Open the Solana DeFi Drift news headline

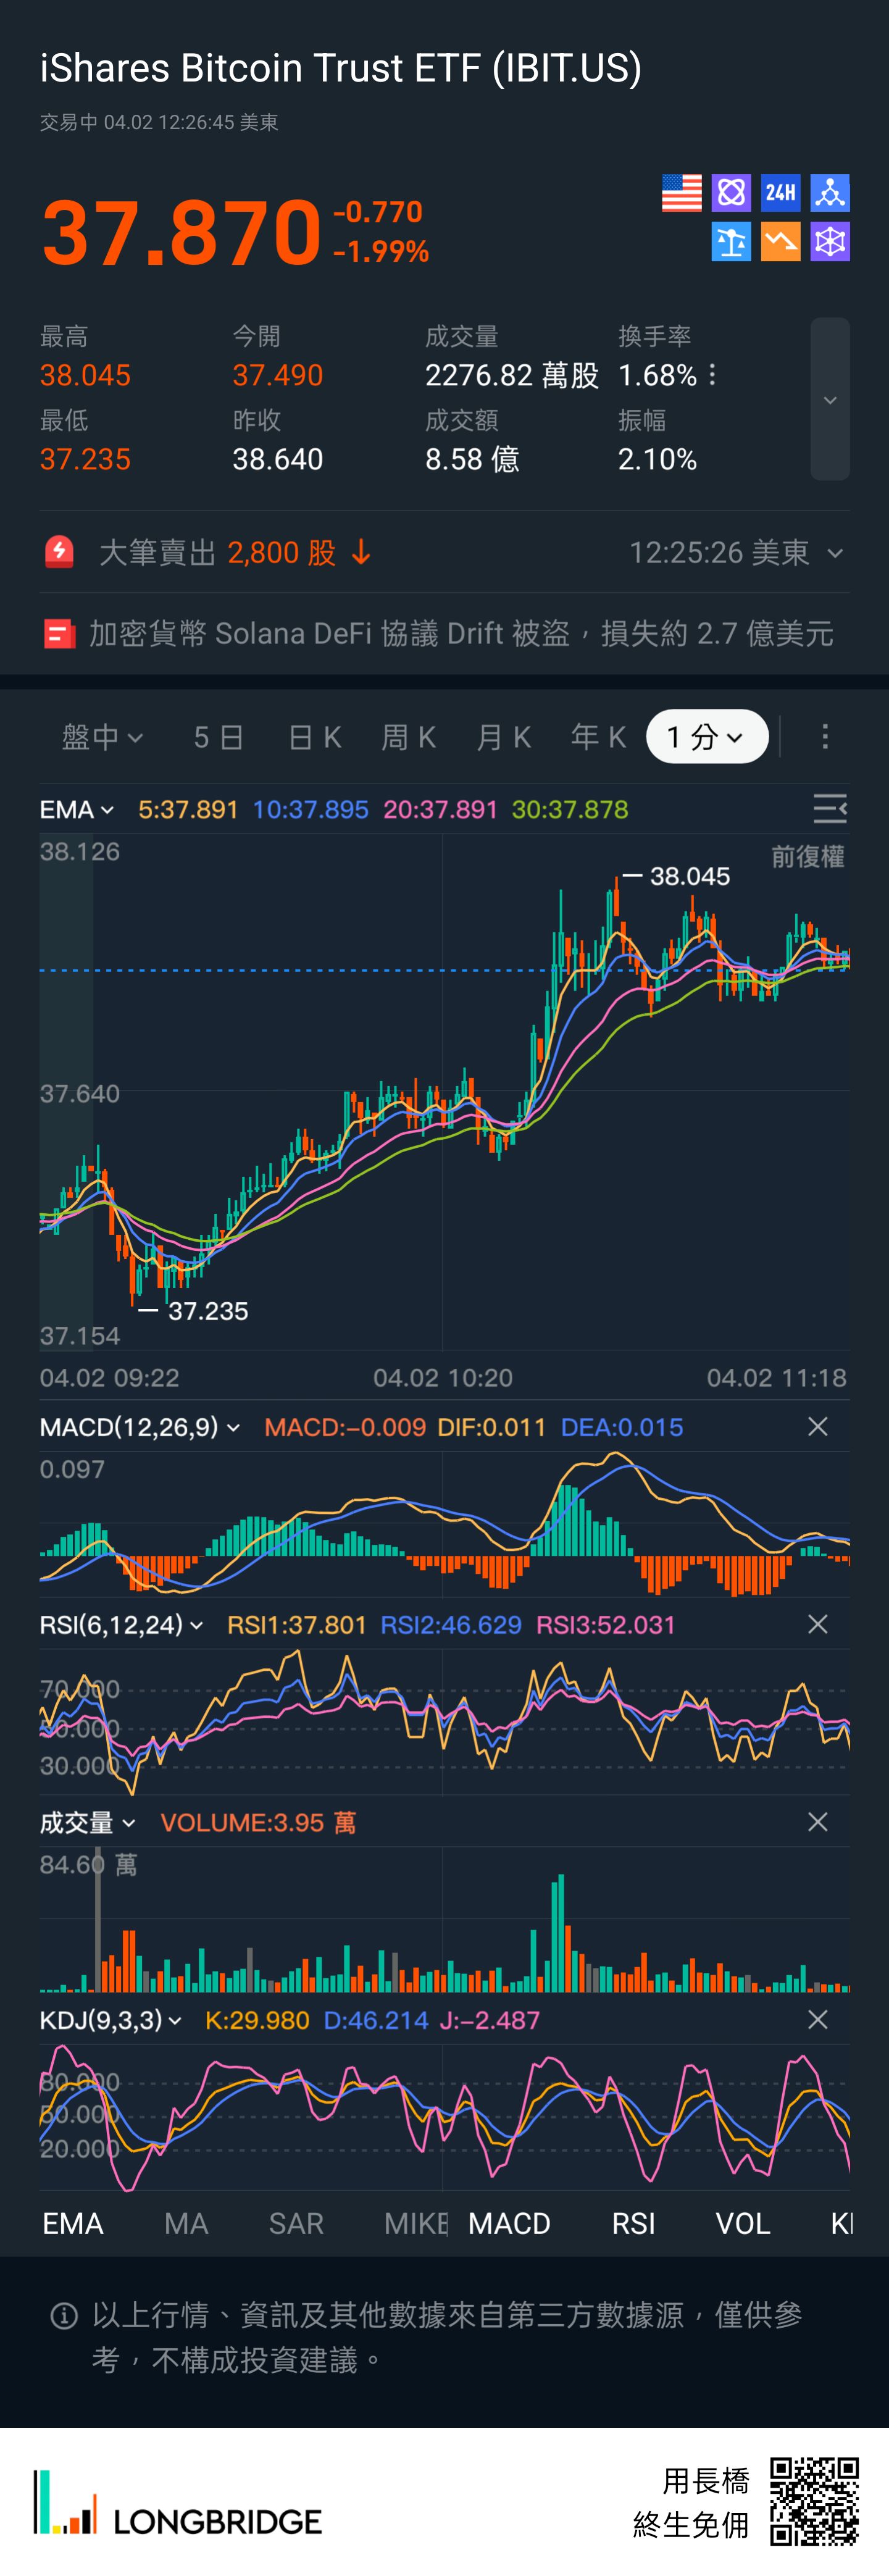click(460, 634)
